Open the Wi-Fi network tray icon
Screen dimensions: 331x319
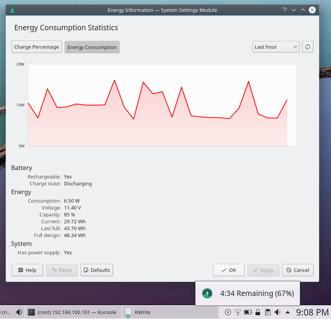pyautogui.click(x=238, y=312)
